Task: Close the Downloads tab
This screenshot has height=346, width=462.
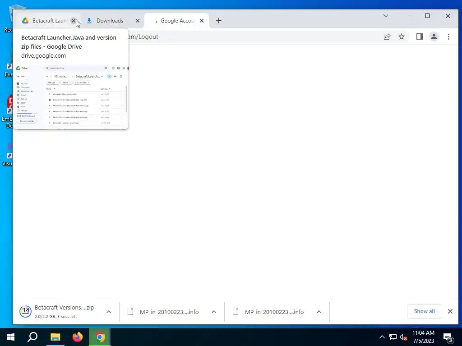Action: coord(138,21)
